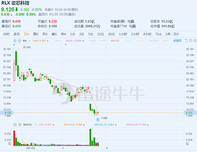The image size is (197, 152).
Task: Switch to 1小时 hourly chart
Action: (x=123, y=34)
